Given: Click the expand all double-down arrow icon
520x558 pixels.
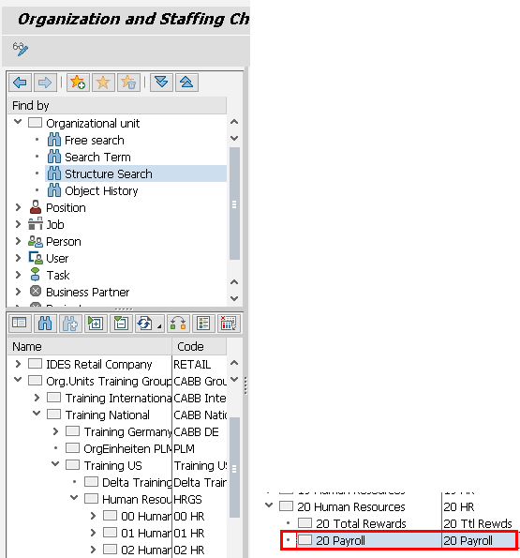Looking at the screenshot, I should [x=161, y=83].
